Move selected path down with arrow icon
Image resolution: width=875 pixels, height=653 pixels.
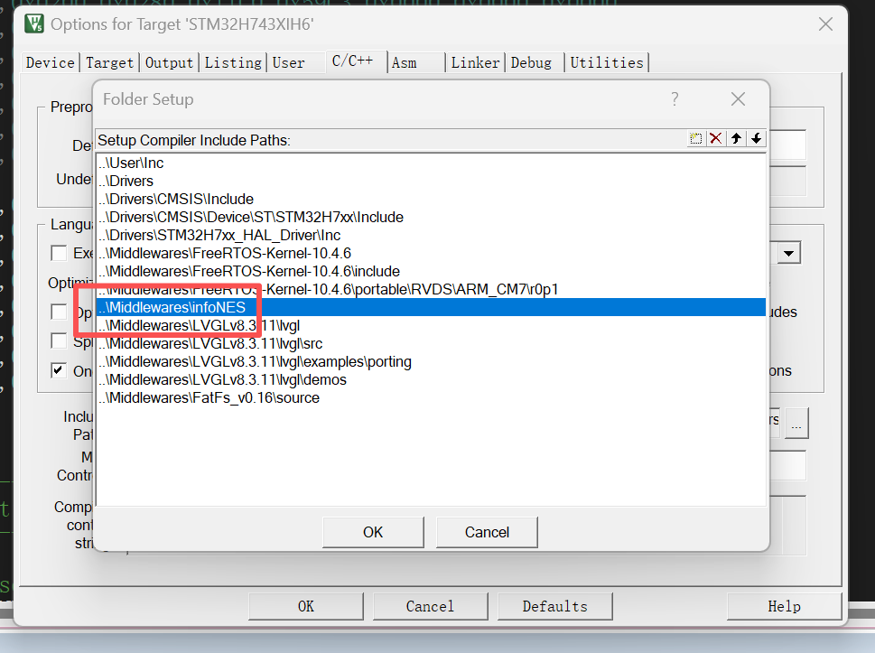click(x=756, y=138)
